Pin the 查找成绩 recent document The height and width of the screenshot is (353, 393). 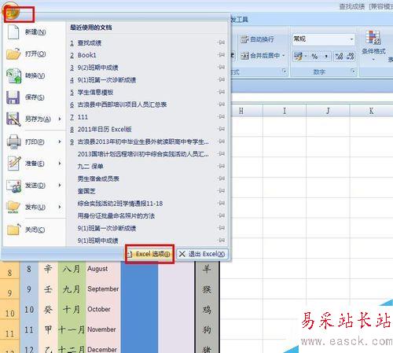(x=222, y=42)
